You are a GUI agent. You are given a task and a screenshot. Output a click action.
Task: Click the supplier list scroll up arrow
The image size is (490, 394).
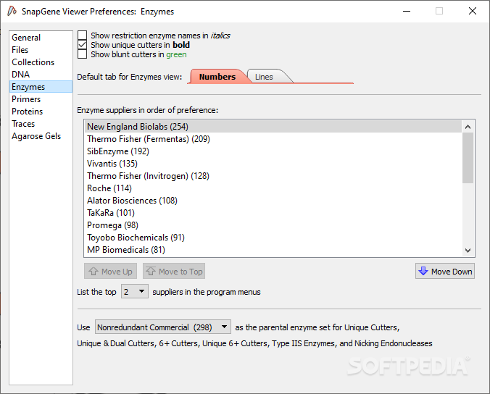click(x=468, y=127)
